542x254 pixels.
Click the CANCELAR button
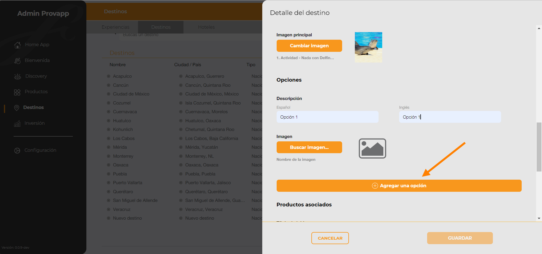point(330,238)
